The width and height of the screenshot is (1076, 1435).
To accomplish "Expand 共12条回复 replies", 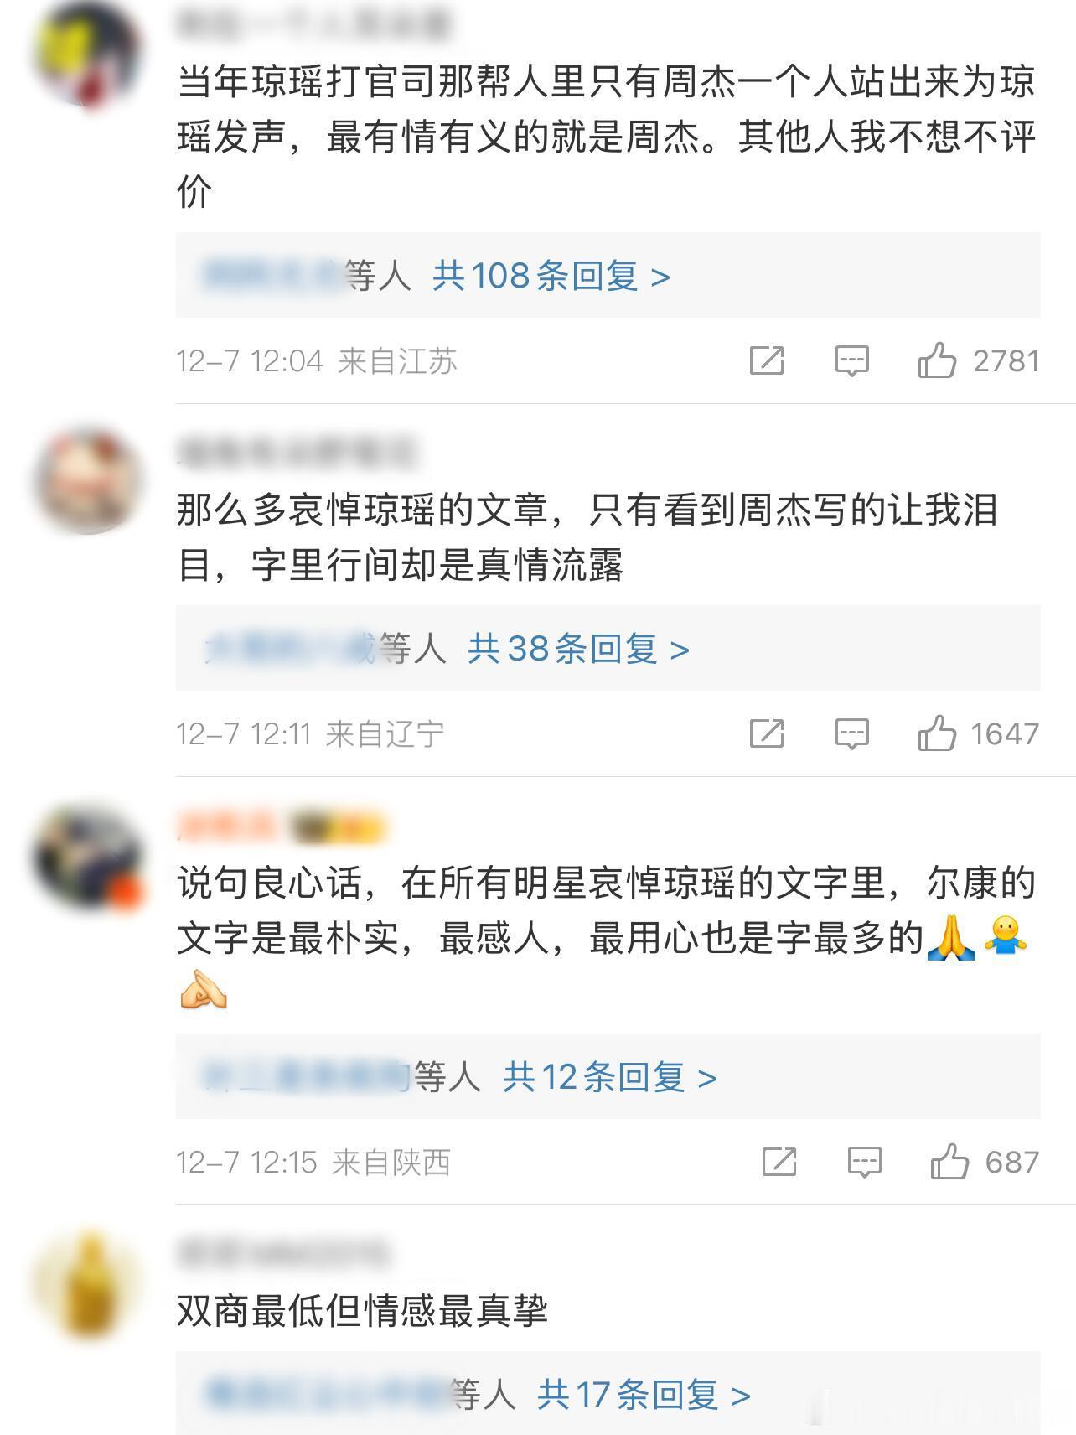I will pyautogui.click(x=610, y=1076).
